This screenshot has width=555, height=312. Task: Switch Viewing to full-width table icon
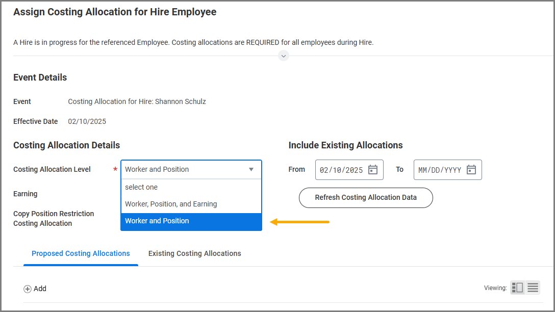click(x=533, y=288)
